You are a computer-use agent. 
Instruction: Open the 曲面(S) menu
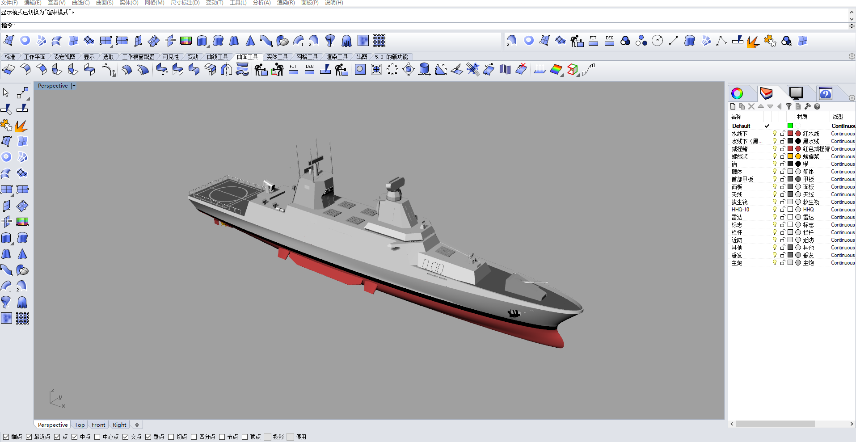click(x=105, y=3)
